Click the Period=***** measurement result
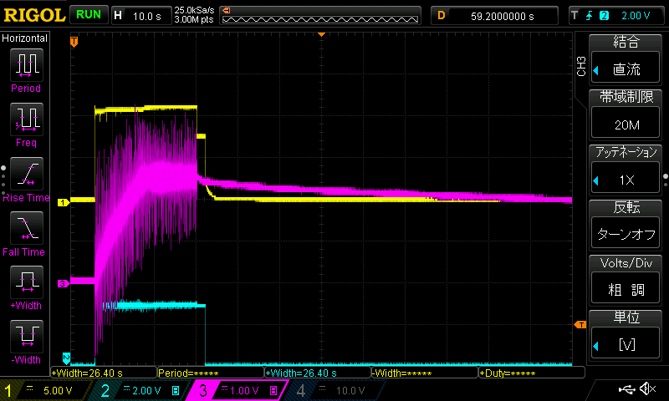The image size is (669, 401). tap(211, 373)
